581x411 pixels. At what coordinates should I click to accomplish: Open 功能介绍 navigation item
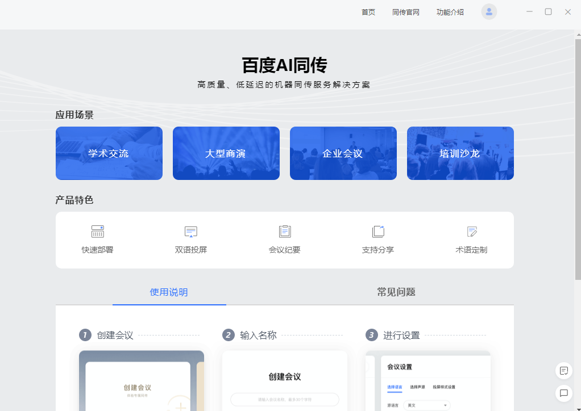point(450,12)
